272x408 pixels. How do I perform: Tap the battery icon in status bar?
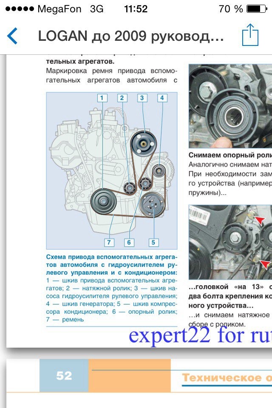tap(257, 9)
